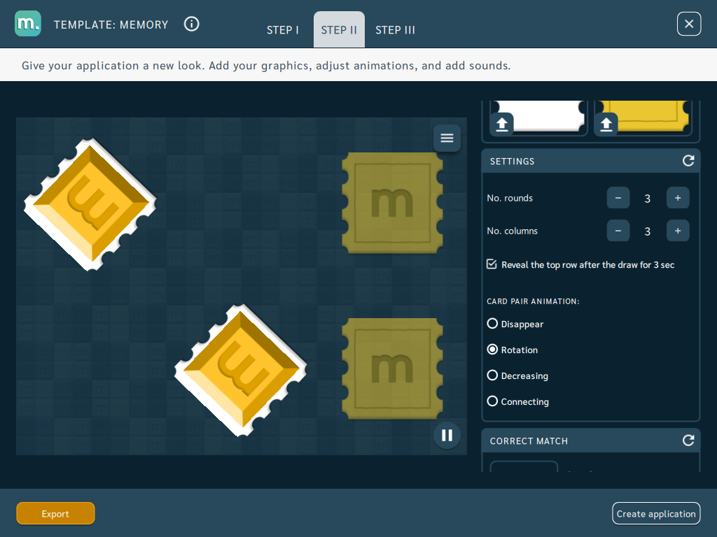Go to the STEP III tab

click(x=395, y=30)
